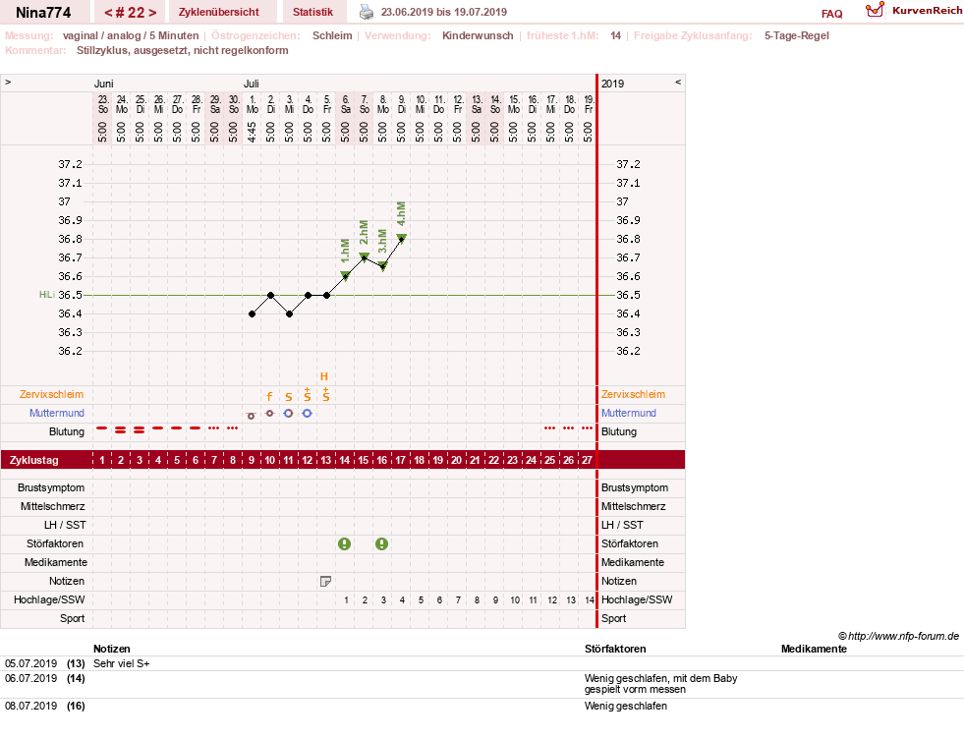Click cycle day 1 in the Zyklustag bar
The height and width of the screenshot is (740, 964).
[102, 460]
